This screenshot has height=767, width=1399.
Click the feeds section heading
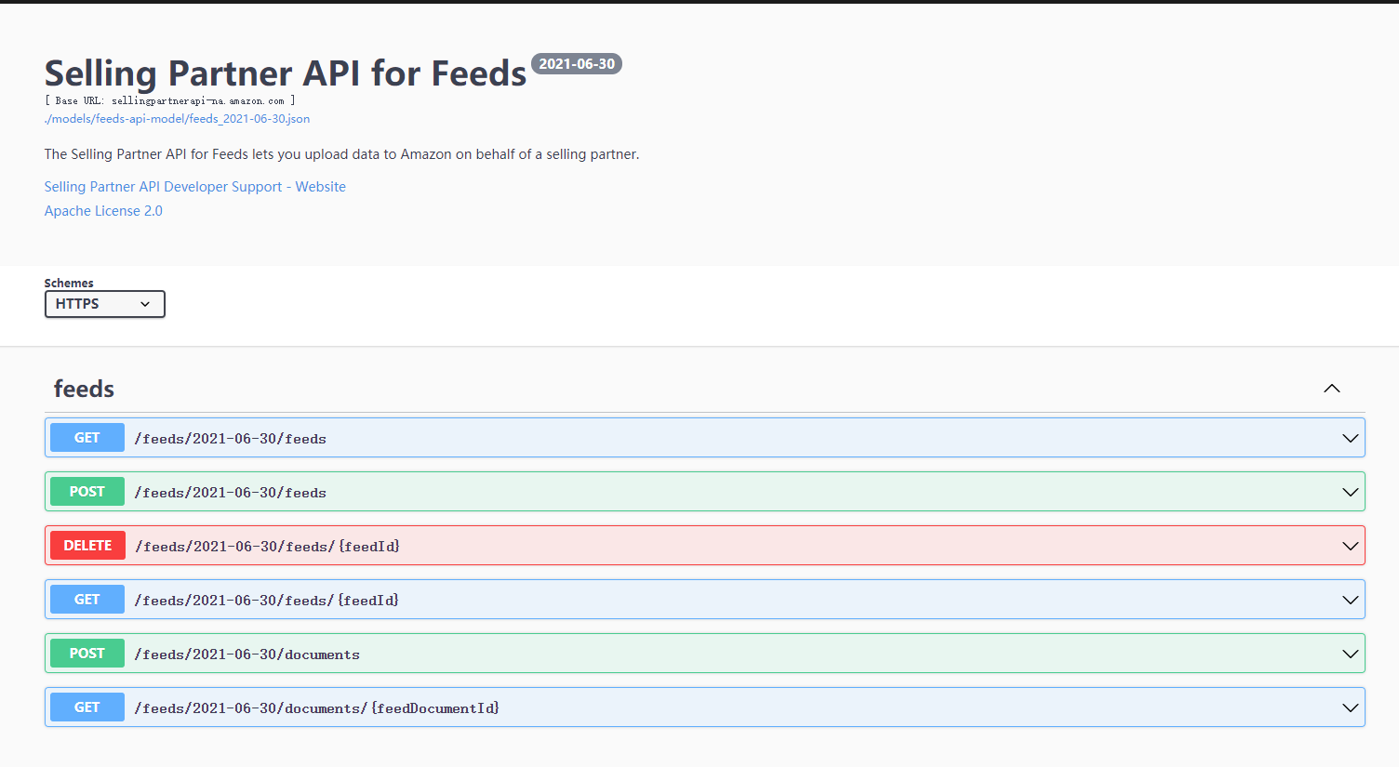83,389
